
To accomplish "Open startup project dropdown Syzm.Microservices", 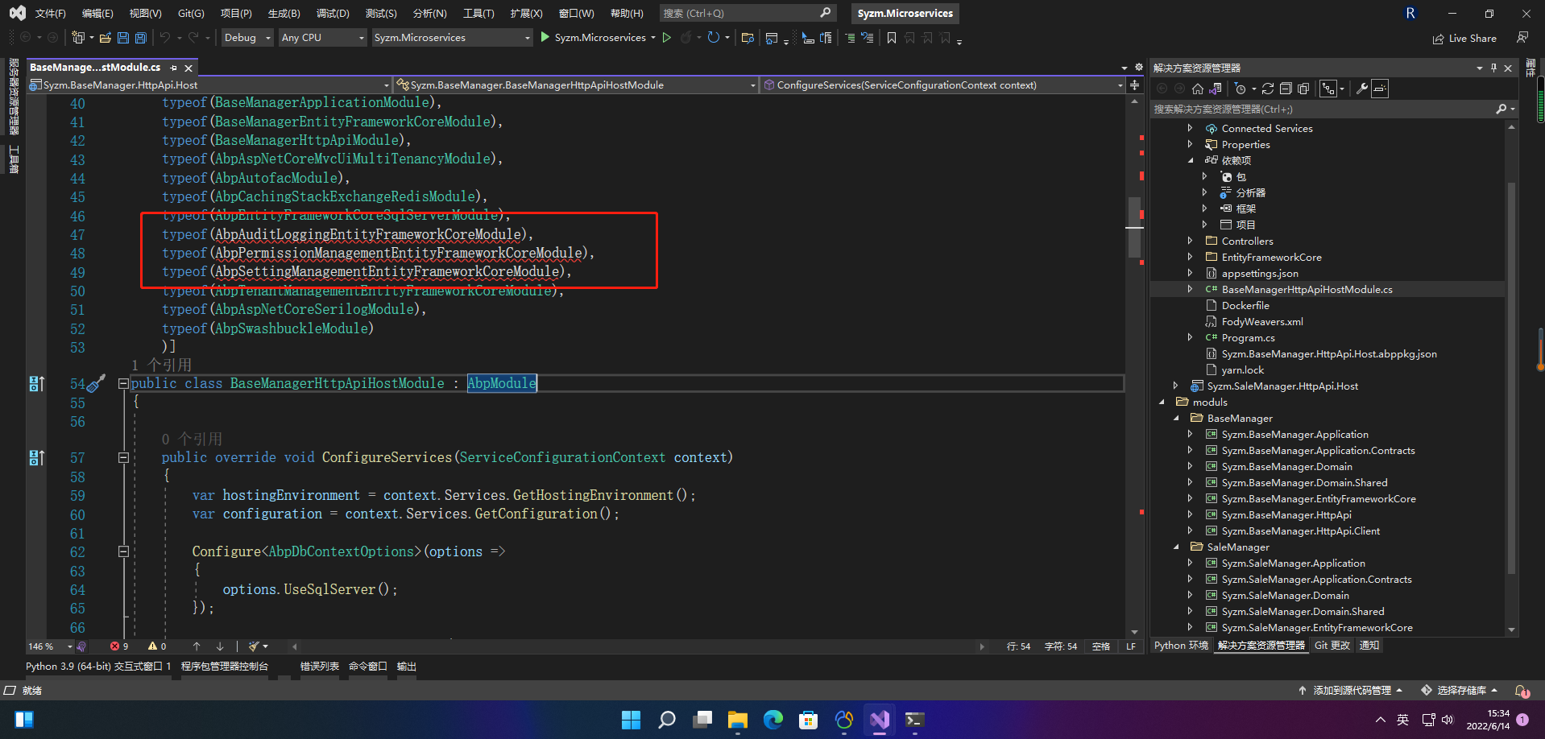I will [452, 38].
